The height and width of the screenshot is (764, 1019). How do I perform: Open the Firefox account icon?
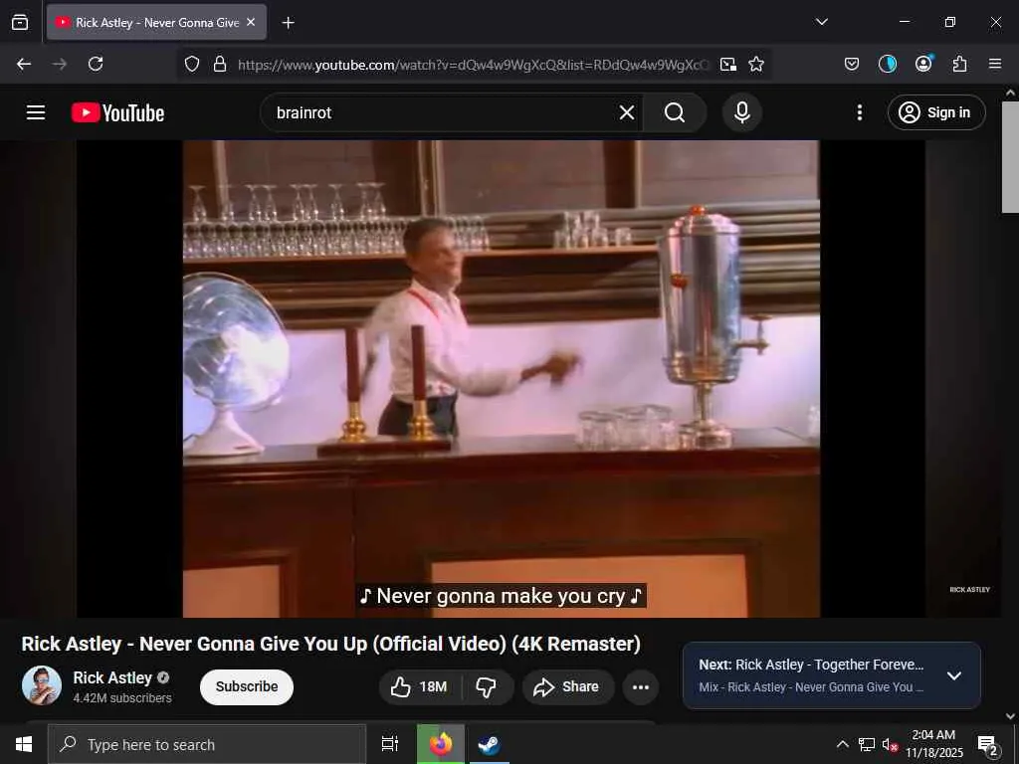coord(923,63)
